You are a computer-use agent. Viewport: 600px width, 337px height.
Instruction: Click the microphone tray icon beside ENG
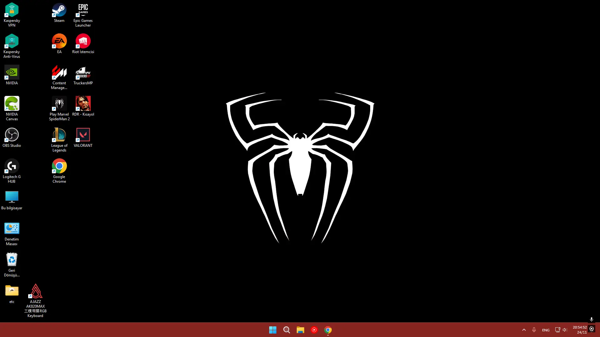click(534, 330)
